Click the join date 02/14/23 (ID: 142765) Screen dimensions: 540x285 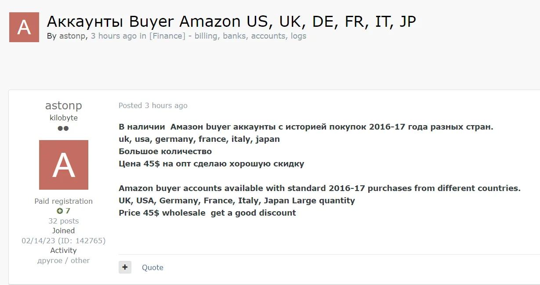tap(64, 241)
